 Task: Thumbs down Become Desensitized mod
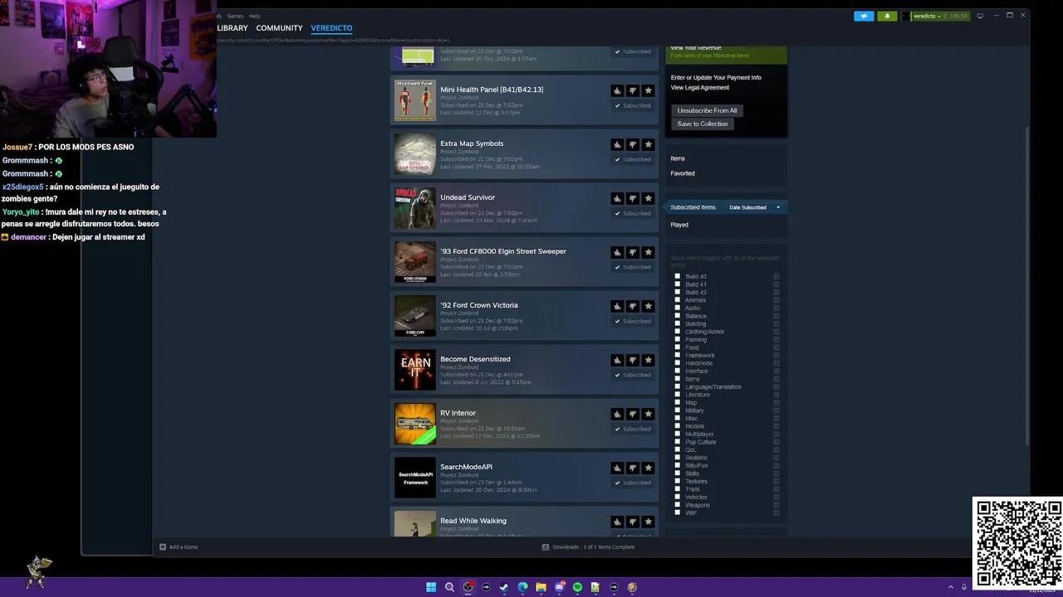coord(633,360)
